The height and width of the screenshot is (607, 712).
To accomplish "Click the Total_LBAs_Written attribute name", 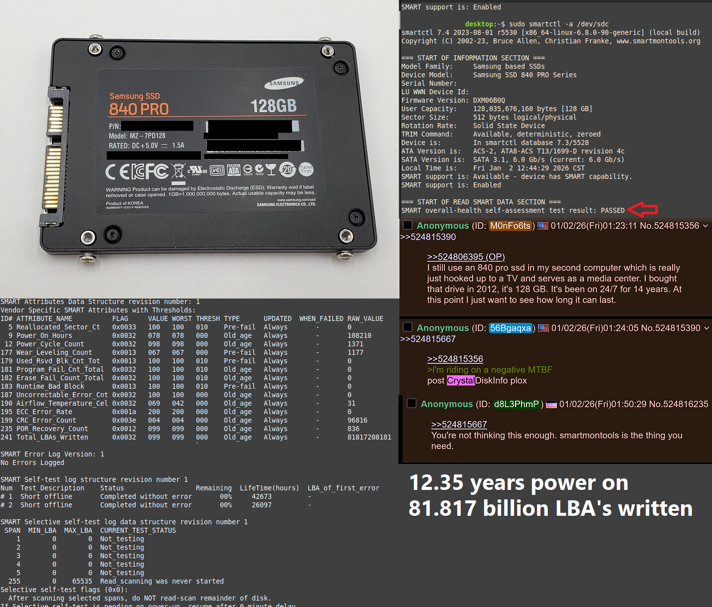I will point(52,437).
